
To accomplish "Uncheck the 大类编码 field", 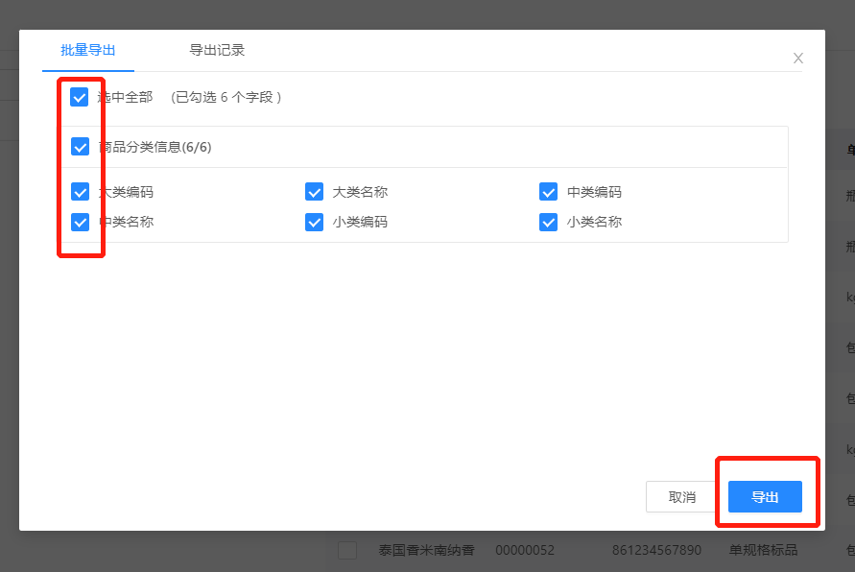I will click(x=81, y=192).
